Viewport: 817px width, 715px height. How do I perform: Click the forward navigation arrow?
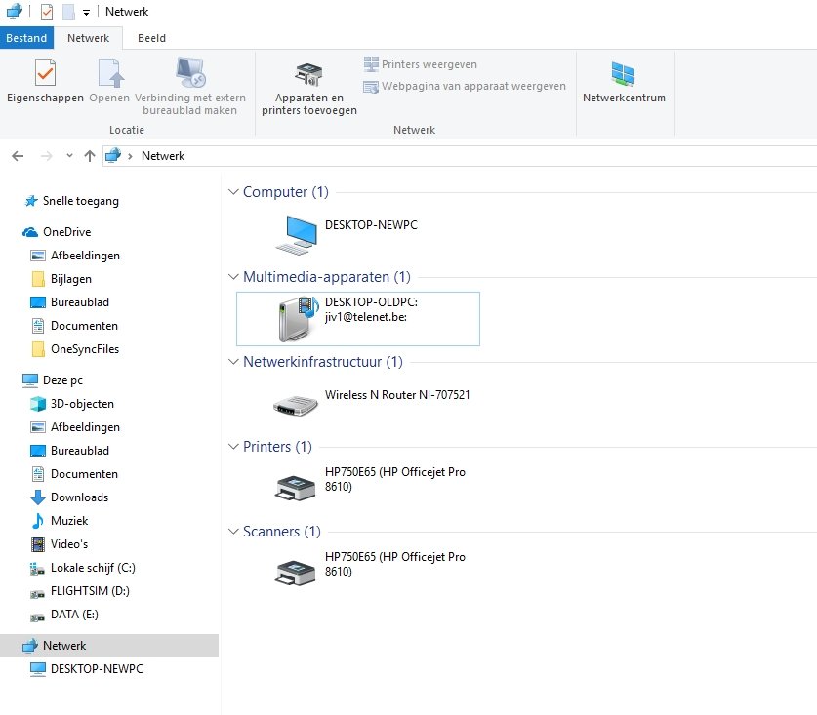[47, 156]
